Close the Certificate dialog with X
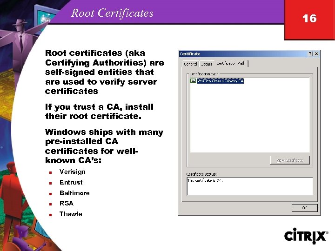Viewport: 335px width, 251px height. click(317, 54)
